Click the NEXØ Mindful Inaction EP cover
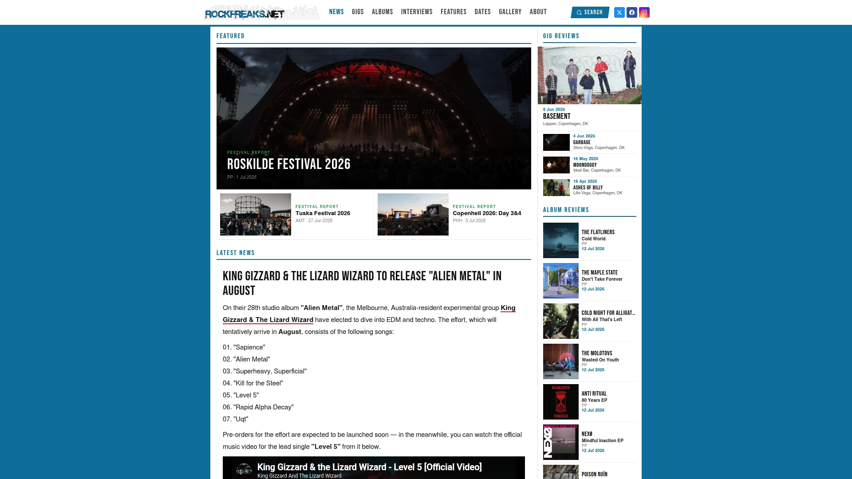The width and height of the screenshot is (852, 479). (x=560, y=442)
